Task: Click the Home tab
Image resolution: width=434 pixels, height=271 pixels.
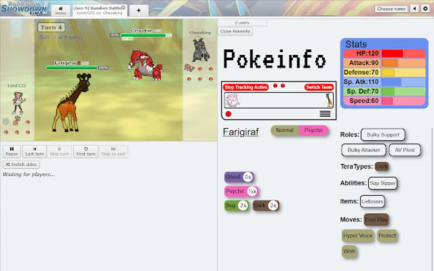Action: [x=60, y=10]
